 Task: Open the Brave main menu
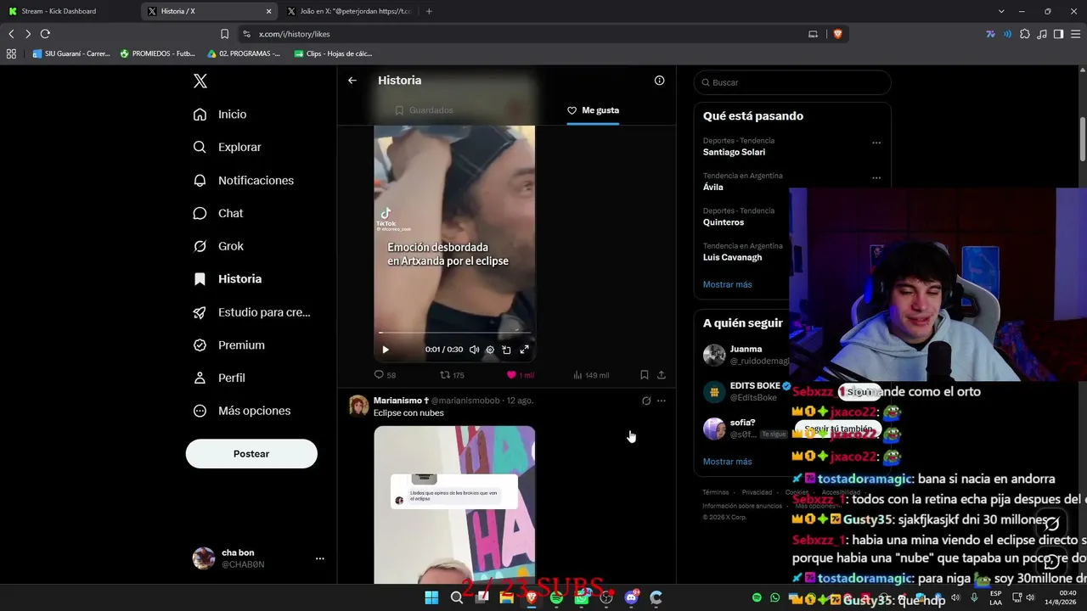1075,34
